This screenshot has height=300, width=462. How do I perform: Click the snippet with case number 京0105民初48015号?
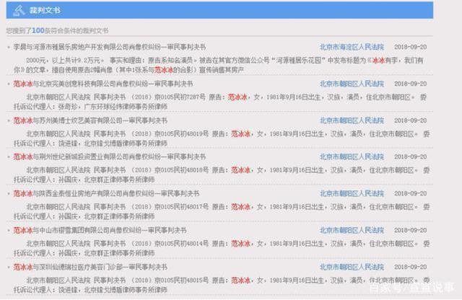(x=222, y=285)
